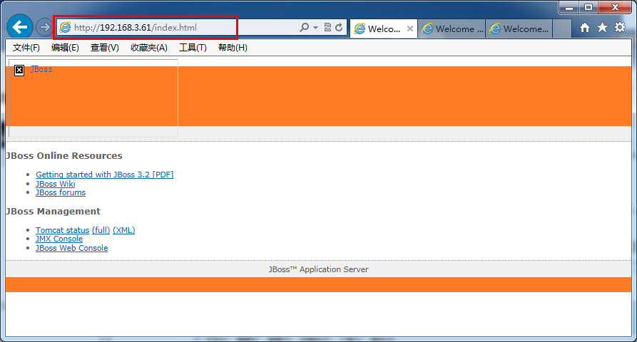Open the JBoss Web Console link
The width and height of the screenshot is (637, 342).
[x=71, y=248]
